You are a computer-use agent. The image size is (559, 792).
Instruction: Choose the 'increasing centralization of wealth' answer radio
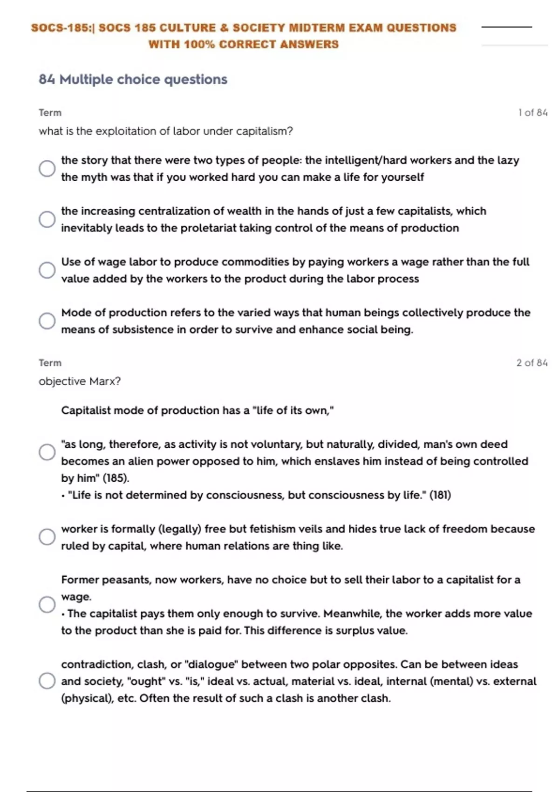pyautogui.click(x=47, y=219)
